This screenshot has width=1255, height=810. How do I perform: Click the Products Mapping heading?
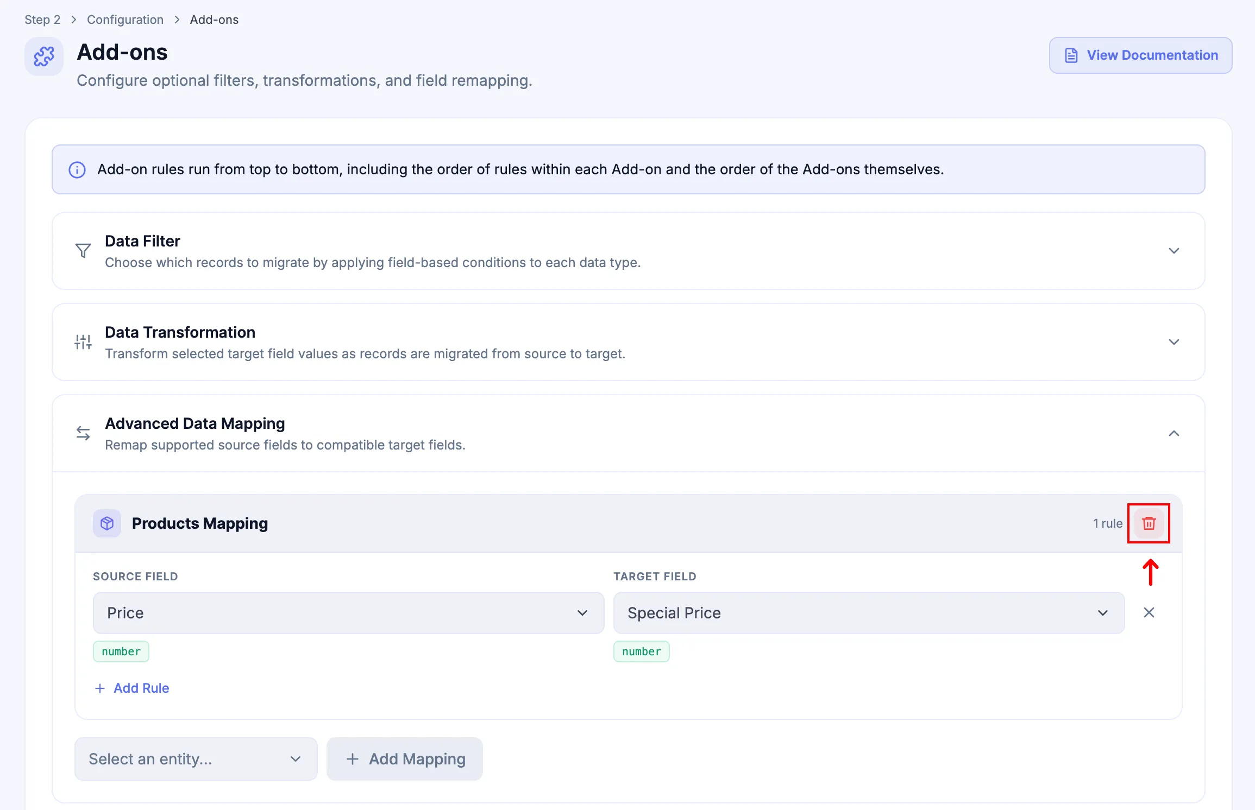(200, 523)
